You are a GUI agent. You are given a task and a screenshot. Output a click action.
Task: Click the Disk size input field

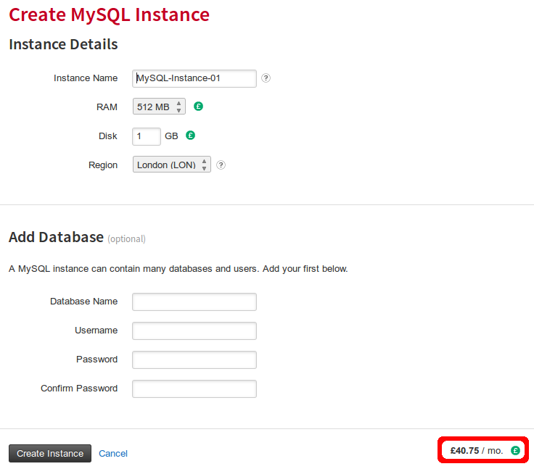tap(147, 136)
